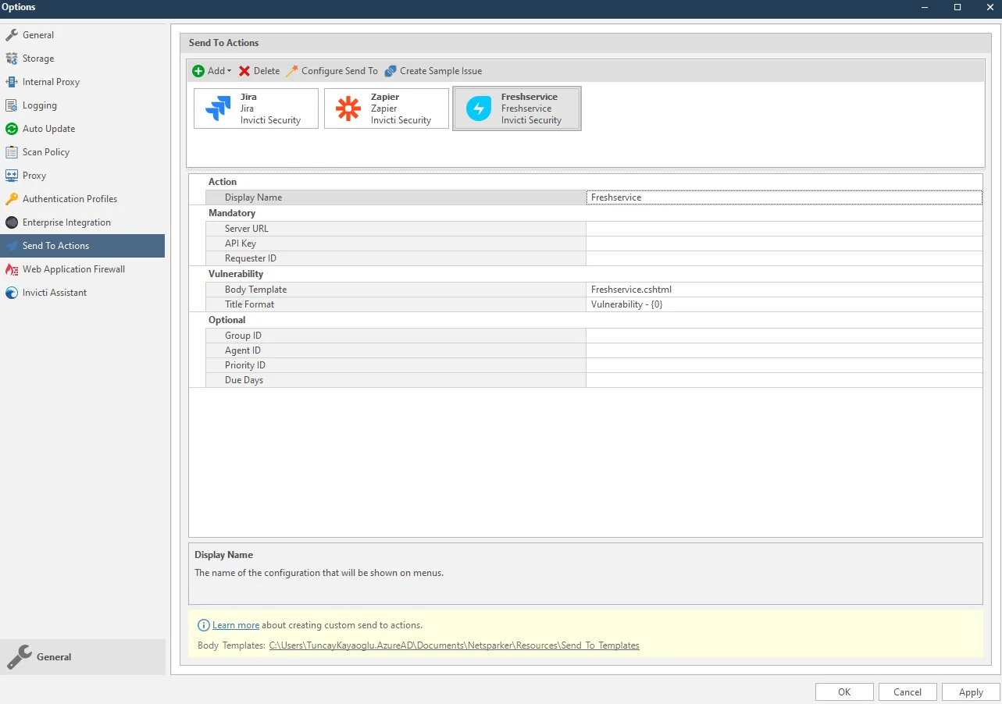Select the Freshservice send to action
Screen dimensions: 1002x704
(516, 108)
